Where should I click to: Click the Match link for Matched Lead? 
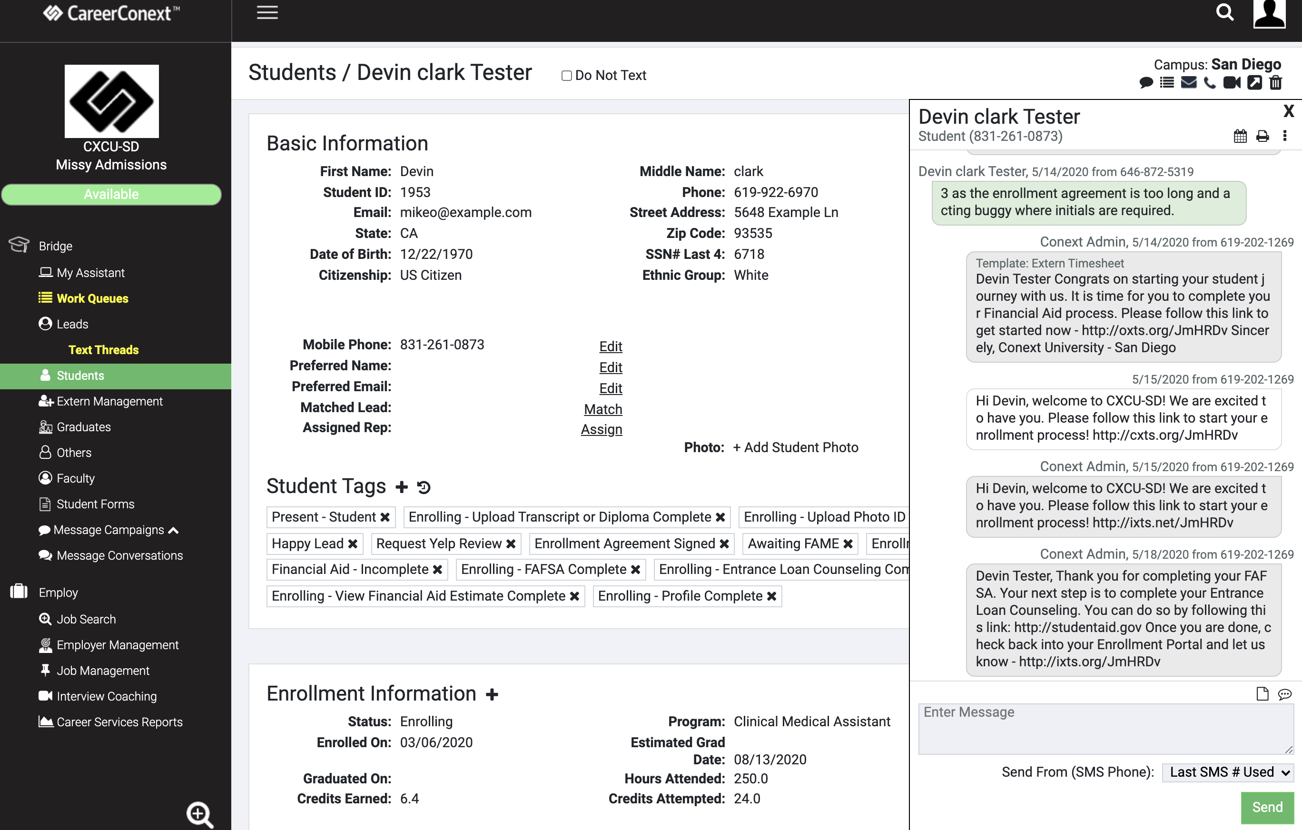click(603, 409)
